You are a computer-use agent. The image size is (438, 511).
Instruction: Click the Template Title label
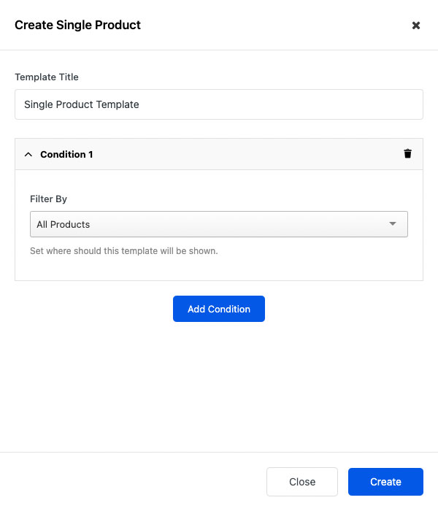[47, 77]
